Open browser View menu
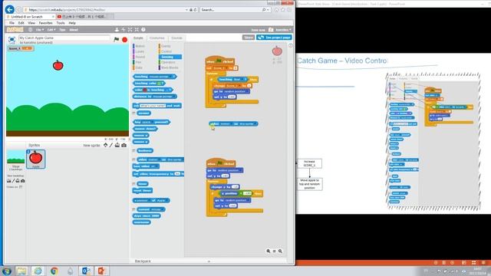This screenshot has width=491, height=276. tap(31, 23)
